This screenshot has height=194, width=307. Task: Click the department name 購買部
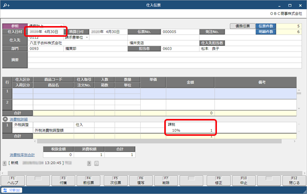[x=71, y=48]
